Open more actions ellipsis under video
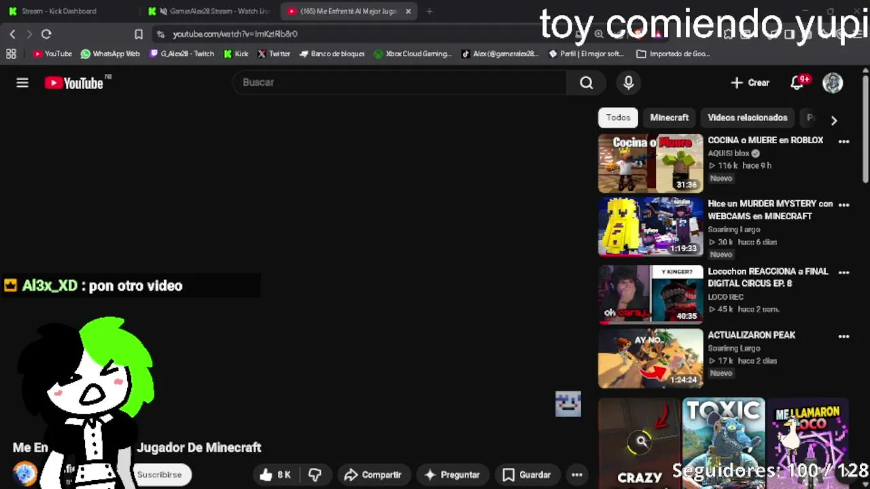Screen dimensions: 870x489 (x=576, y=475)
